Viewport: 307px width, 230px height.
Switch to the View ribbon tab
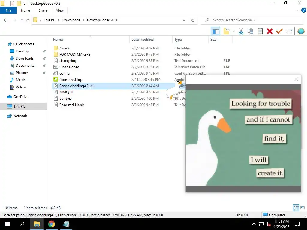click(x=60, y=10)
